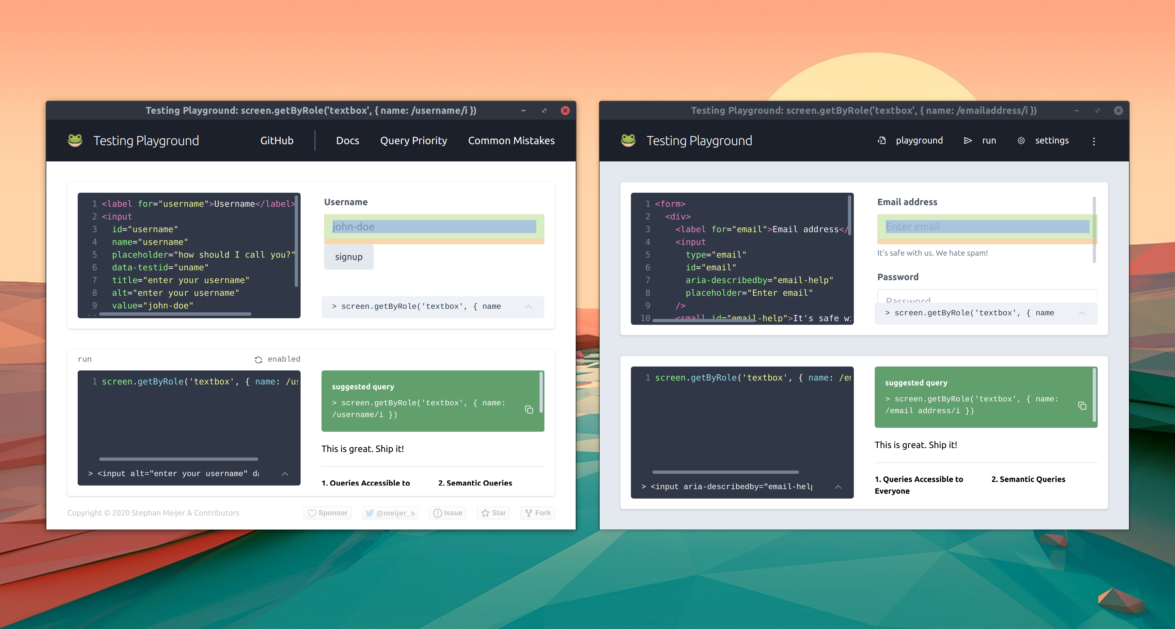Click the data-testid="uname" code line
Viewport: 1175px width, 629px height.
coord(160,268)
